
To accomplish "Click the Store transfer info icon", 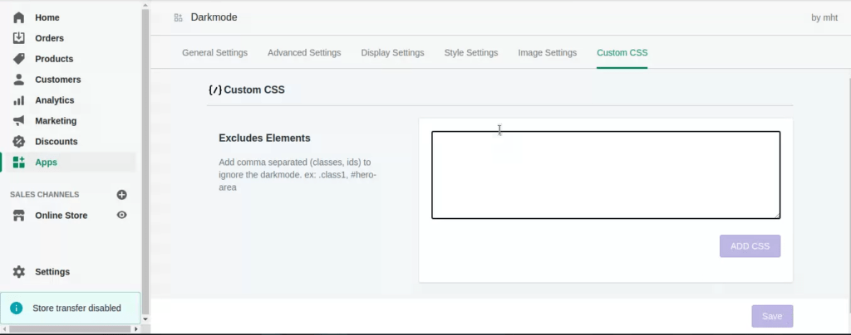I will click(17, 308).
